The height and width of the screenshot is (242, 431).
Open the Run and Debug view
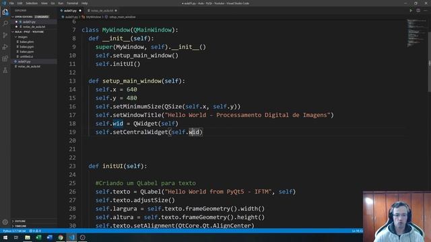pyautogui.click(x=5, y=47)
